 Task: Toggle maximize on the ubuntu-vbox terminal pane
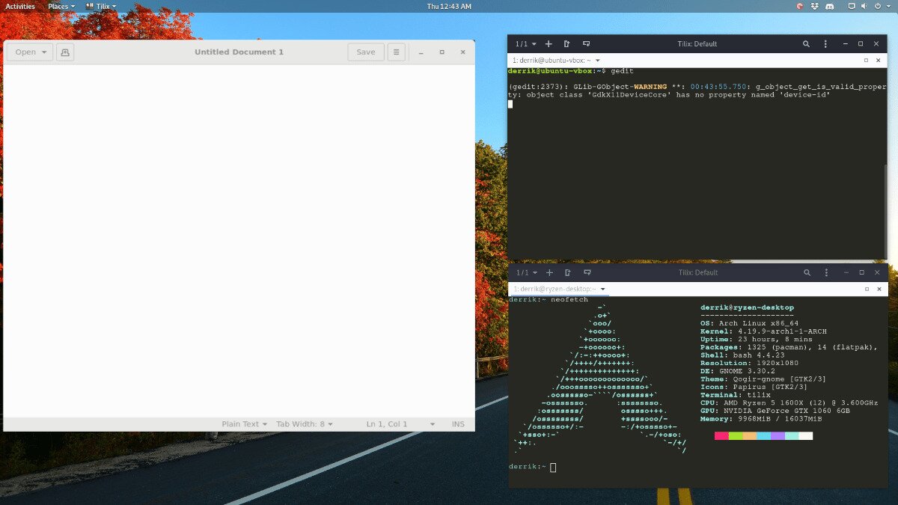(x=866, y=60)
